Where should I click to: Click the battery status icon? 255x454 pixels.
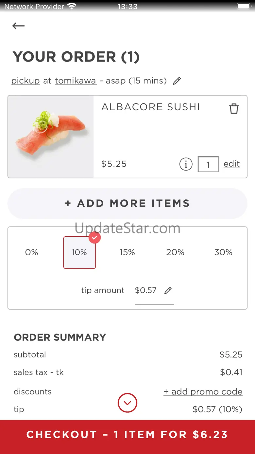pyautogui.click(x=244, y=6)
